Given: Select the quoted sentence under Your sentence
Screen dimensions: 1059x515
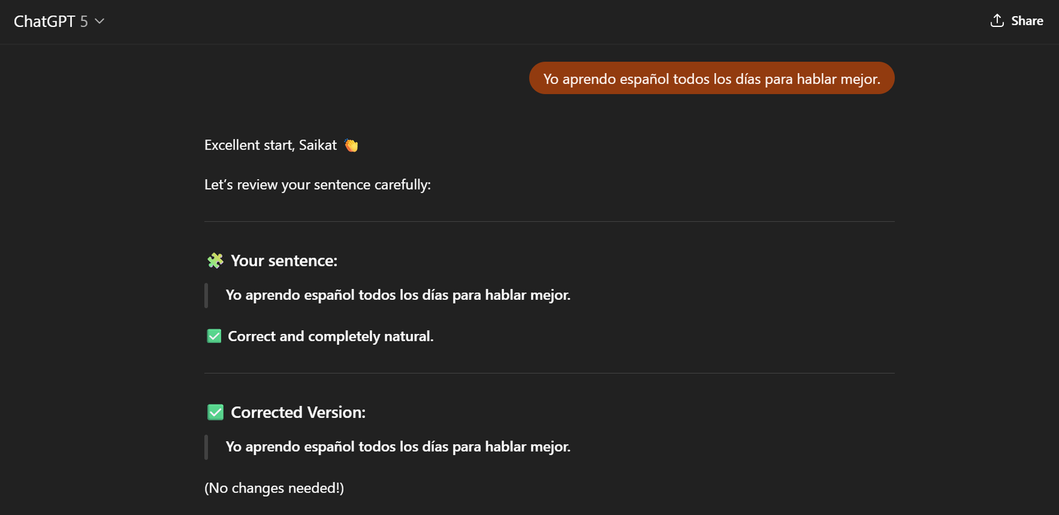Looking at the screenshot, I should [x=397, y=295].
